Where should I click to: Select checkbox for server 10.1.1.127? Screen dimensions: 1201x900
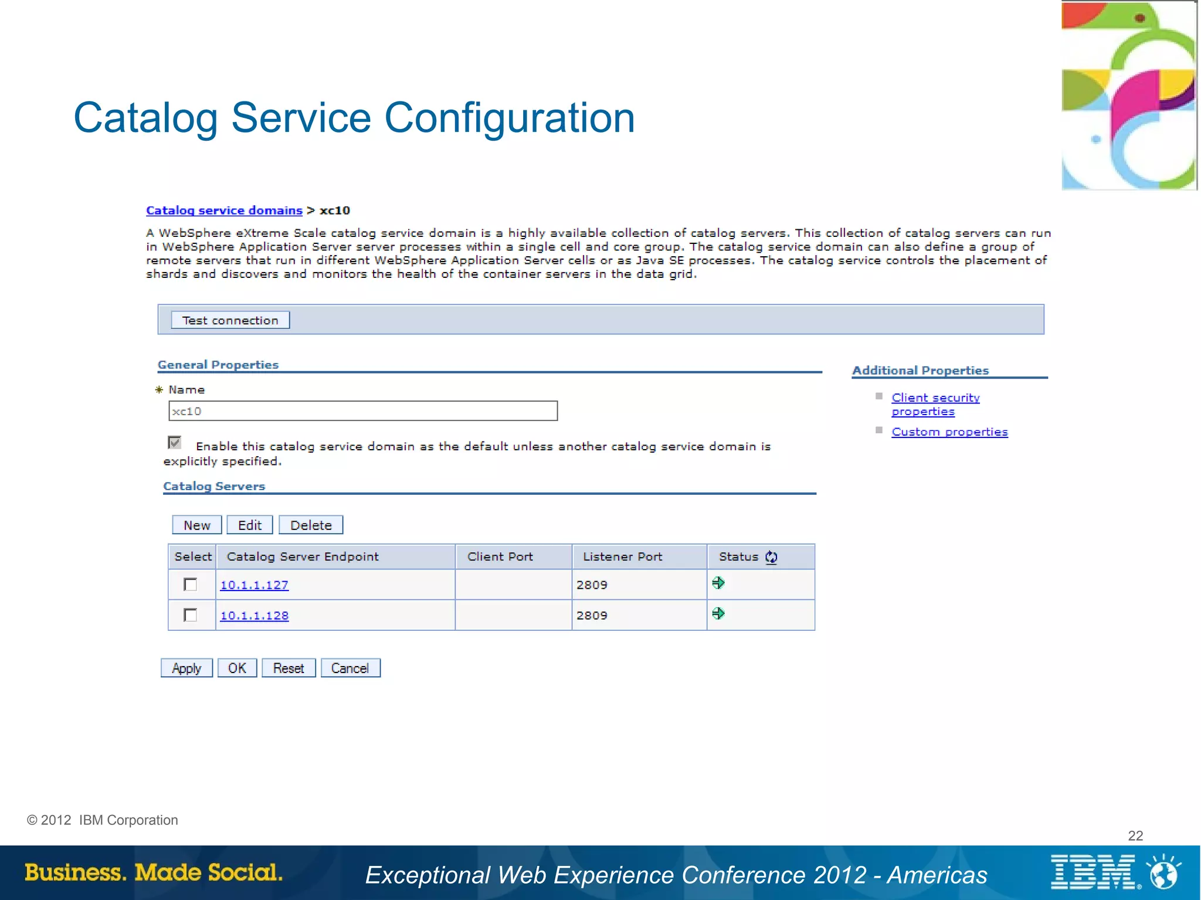click(190, 585)
